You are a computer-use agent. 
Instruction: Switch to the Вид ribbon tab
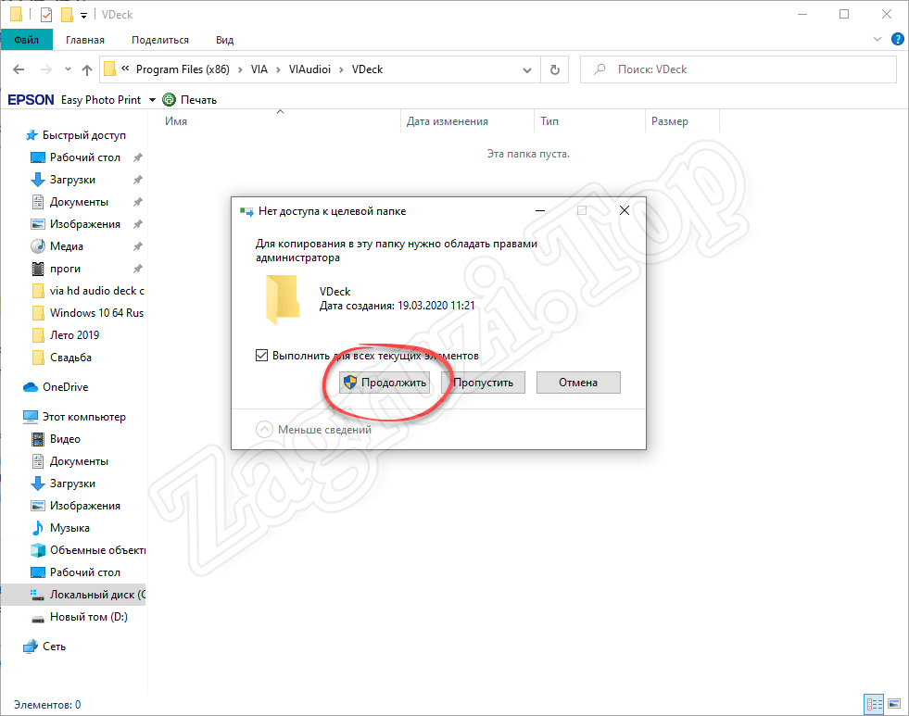[x=224, y=40]
